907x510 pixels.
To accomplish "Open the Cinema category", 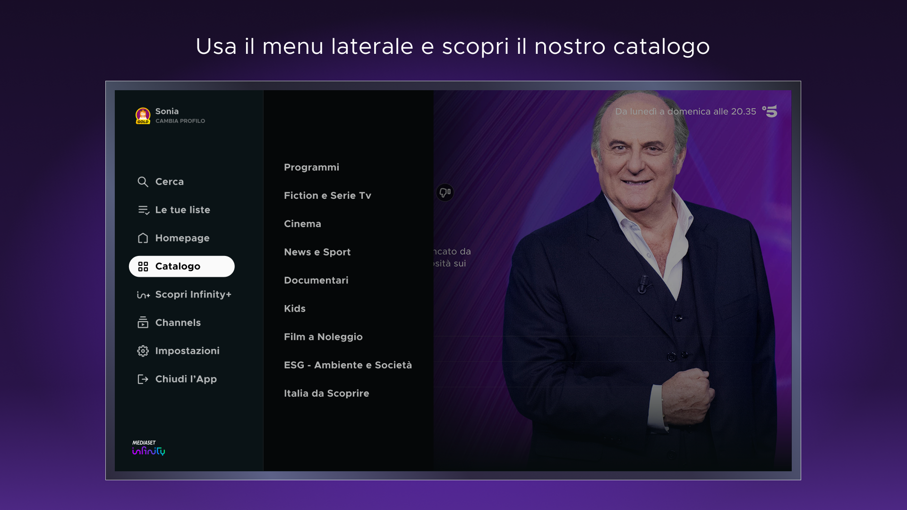I will click(302, 224).
